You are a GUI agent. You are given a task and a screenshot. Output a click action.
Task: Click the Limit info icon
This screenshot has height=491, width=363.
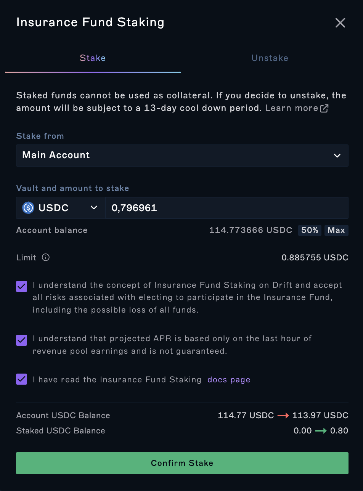click(x=46, y=258)
